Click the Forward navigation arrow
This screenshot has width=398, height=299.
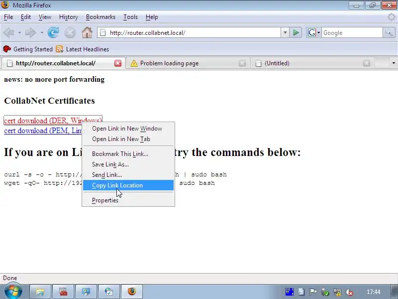pos(30,32)
